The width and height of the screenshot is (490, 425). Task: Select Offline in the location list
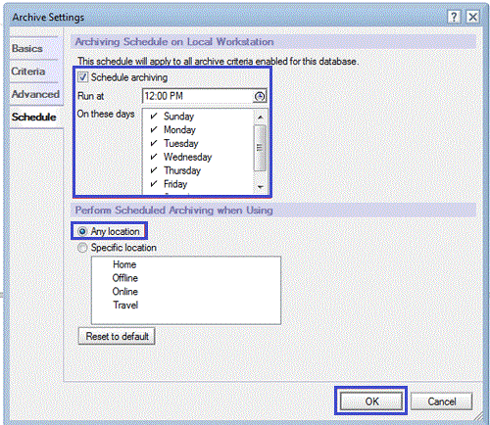[x=125, y=278]
